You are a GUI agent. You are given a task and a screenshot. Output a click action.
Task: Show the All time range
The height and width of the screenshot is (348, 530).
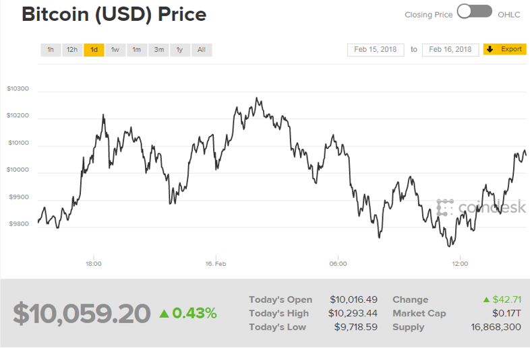[202, 50]
